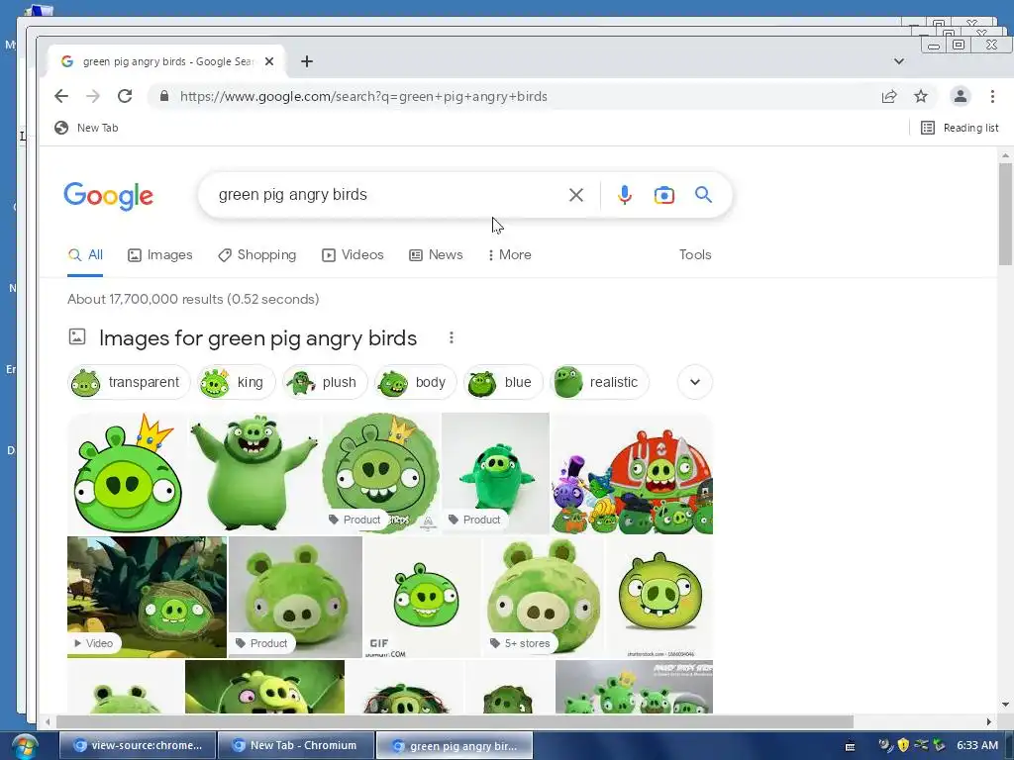Open the Reading list

[960, 128]
